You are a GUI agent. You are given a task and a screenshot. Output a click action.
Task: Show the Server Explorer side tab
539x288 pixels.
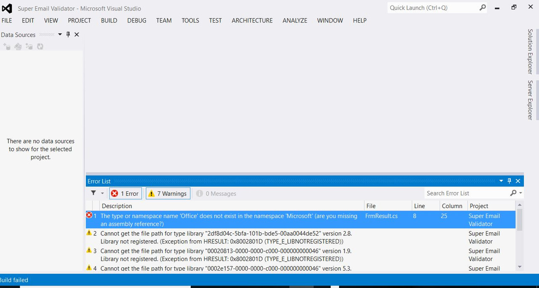click(x=530, y=100)
